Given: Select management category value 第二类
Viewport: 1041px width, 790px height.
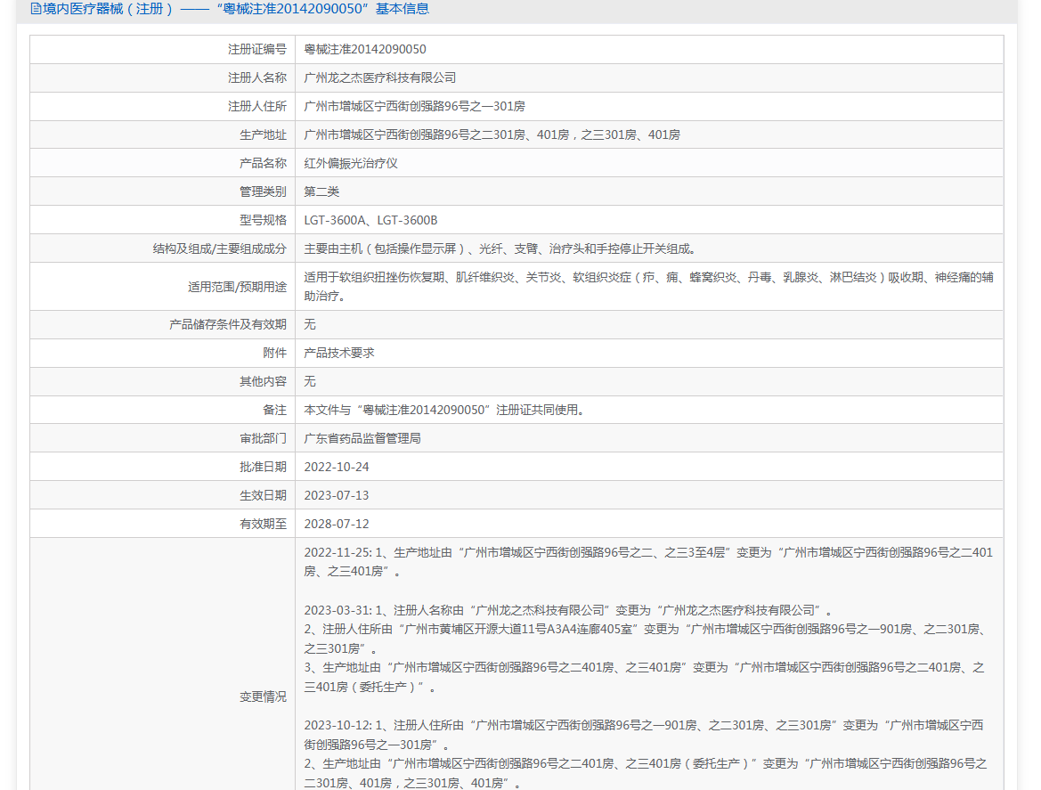Looking at the screenshot, I should (x=321, y=191).
